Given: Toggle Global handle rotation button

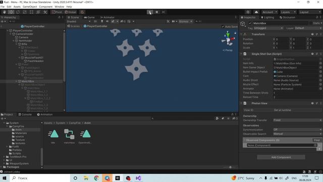Looking at the screenshot, I should 71,12.
